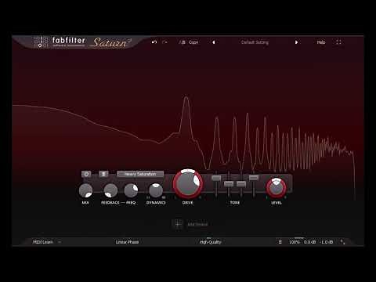This screenshot has height=282, width=376.
Task: Open the Heavy Saturation style dropdown
Action: click(x=140, y=174)
